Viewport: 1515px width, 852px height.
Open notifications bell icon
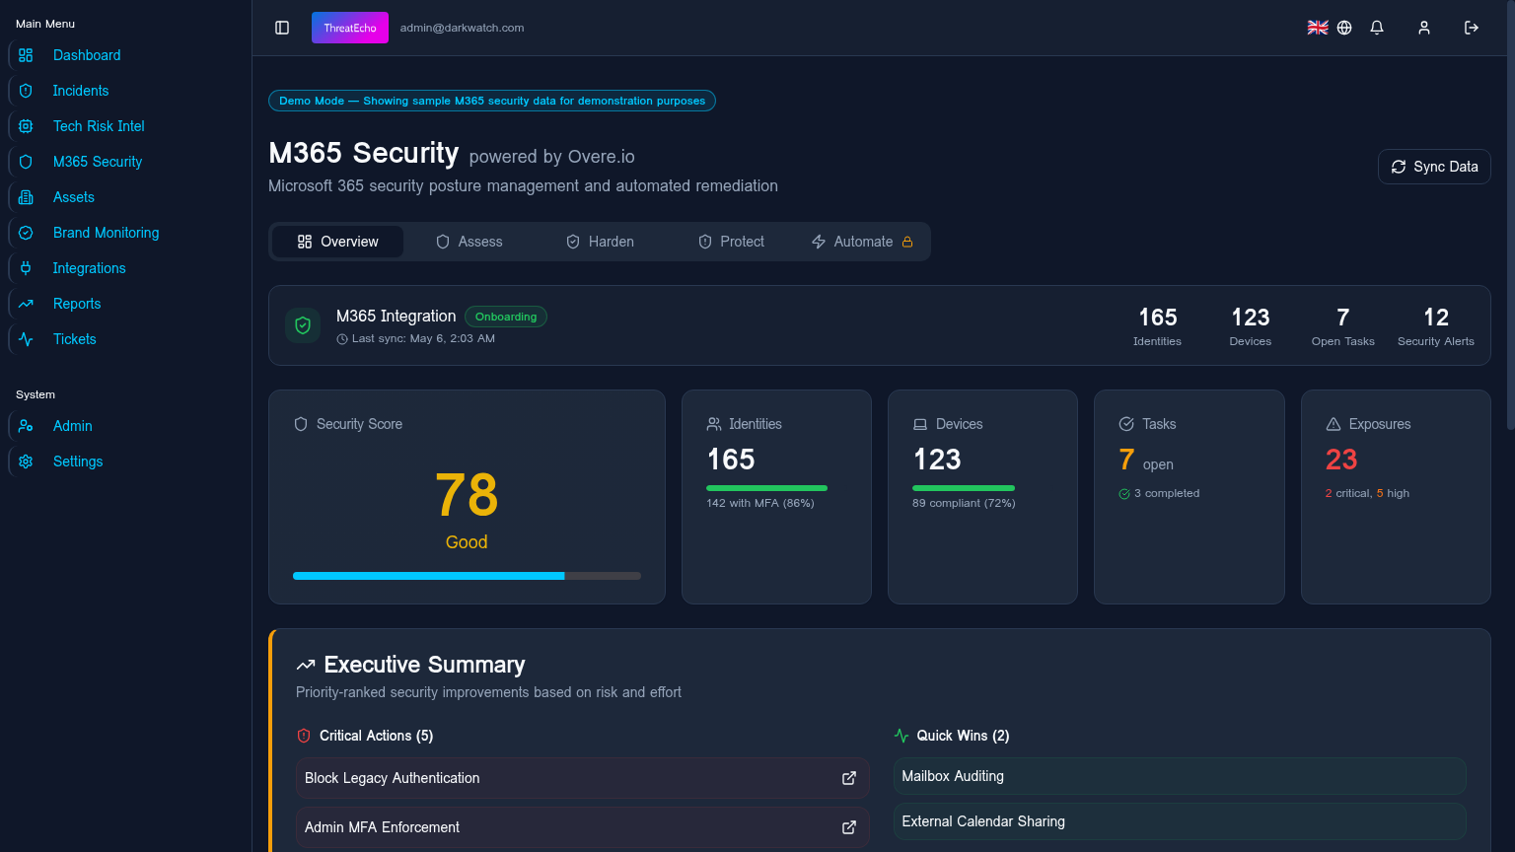1377,28
